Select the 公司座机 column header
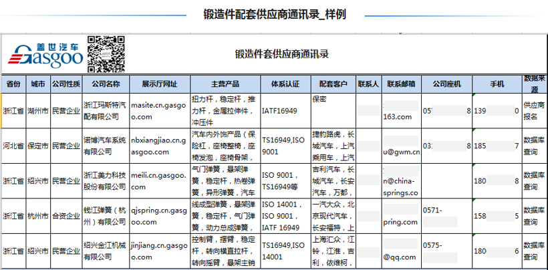The width and height of the screenshot is (548, 270). [446, 84]
